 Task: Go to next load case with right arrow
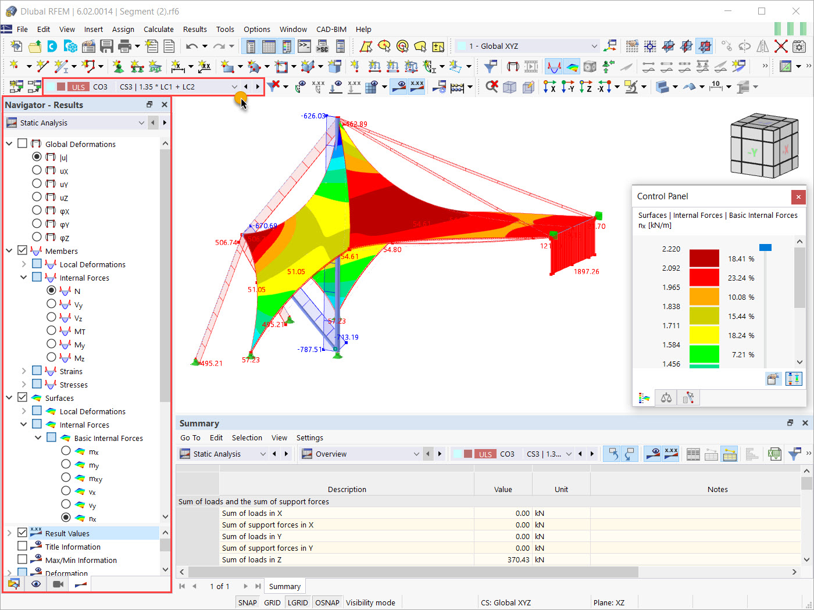click(x=258, y=87)
